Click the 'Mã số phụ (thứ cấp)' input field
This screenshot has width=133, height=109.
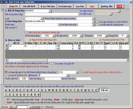coord(52,14)
